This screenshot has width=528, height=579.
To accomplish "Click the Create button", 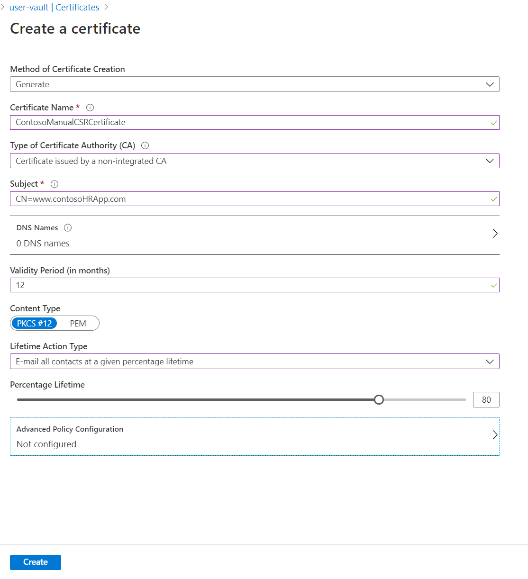I will 35,562.
